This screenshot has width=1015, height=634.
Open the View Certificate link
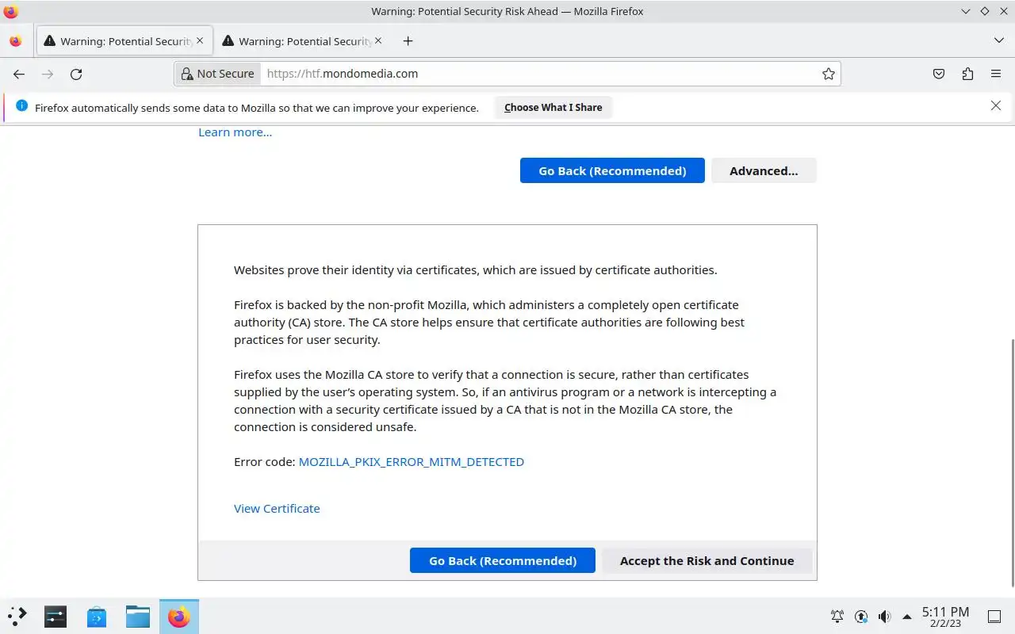(277, 509)
